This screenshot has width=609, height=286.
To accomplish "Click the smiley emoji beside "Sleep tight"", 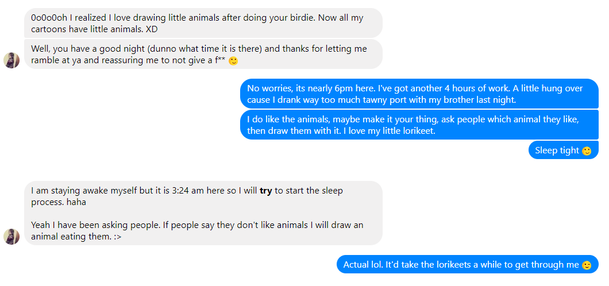I will point(587,151).
